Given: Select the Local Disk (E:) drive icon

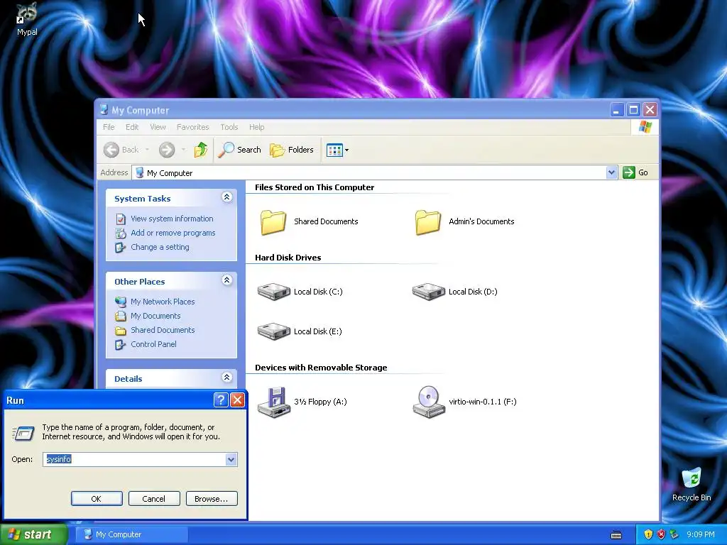Looking at the screenshot, I should [273, 332].
